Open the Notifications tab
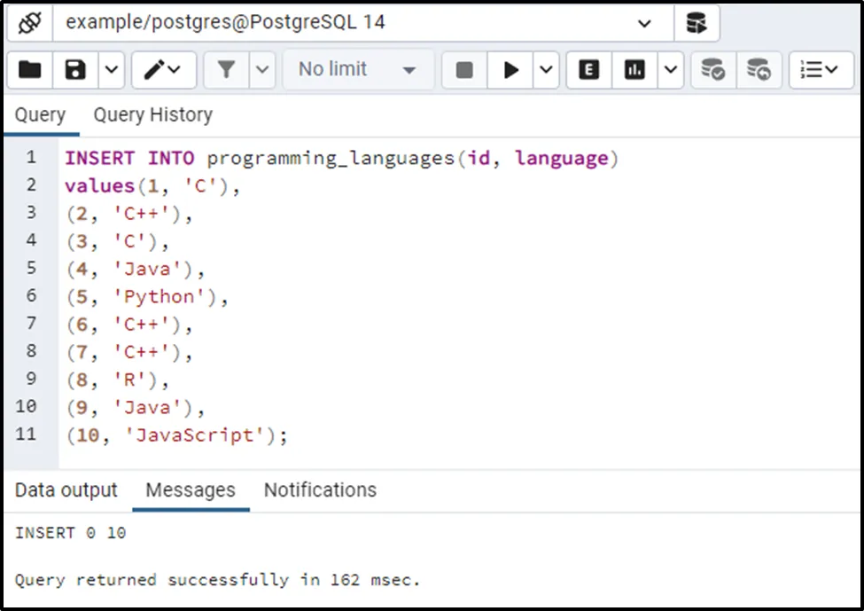This screenshot has height=611, width=864. [320, 490]
